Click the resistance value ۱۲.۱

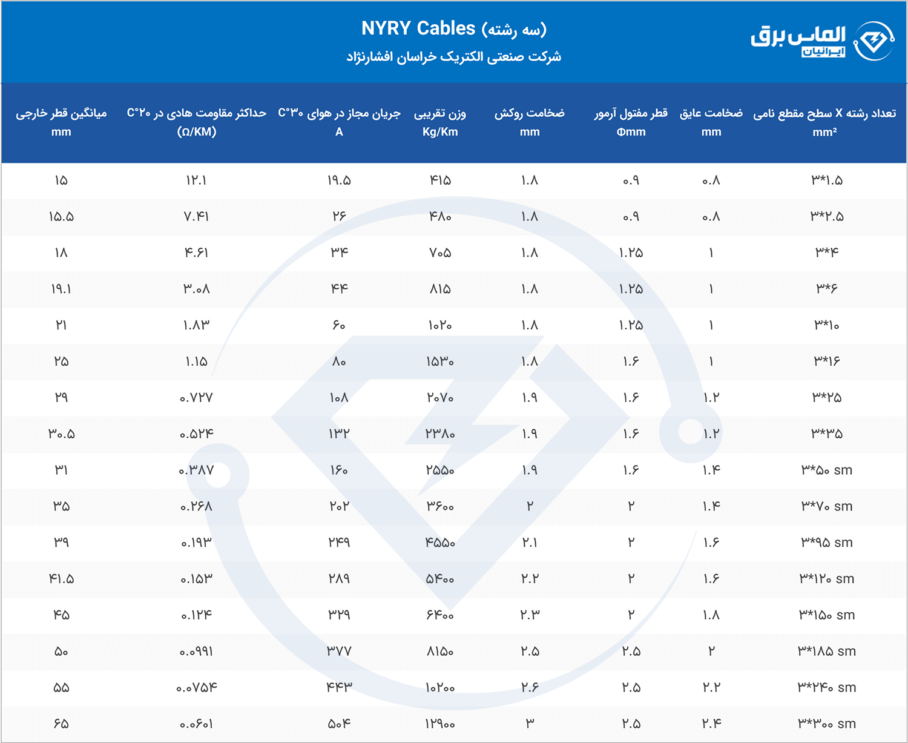point(196,180)
